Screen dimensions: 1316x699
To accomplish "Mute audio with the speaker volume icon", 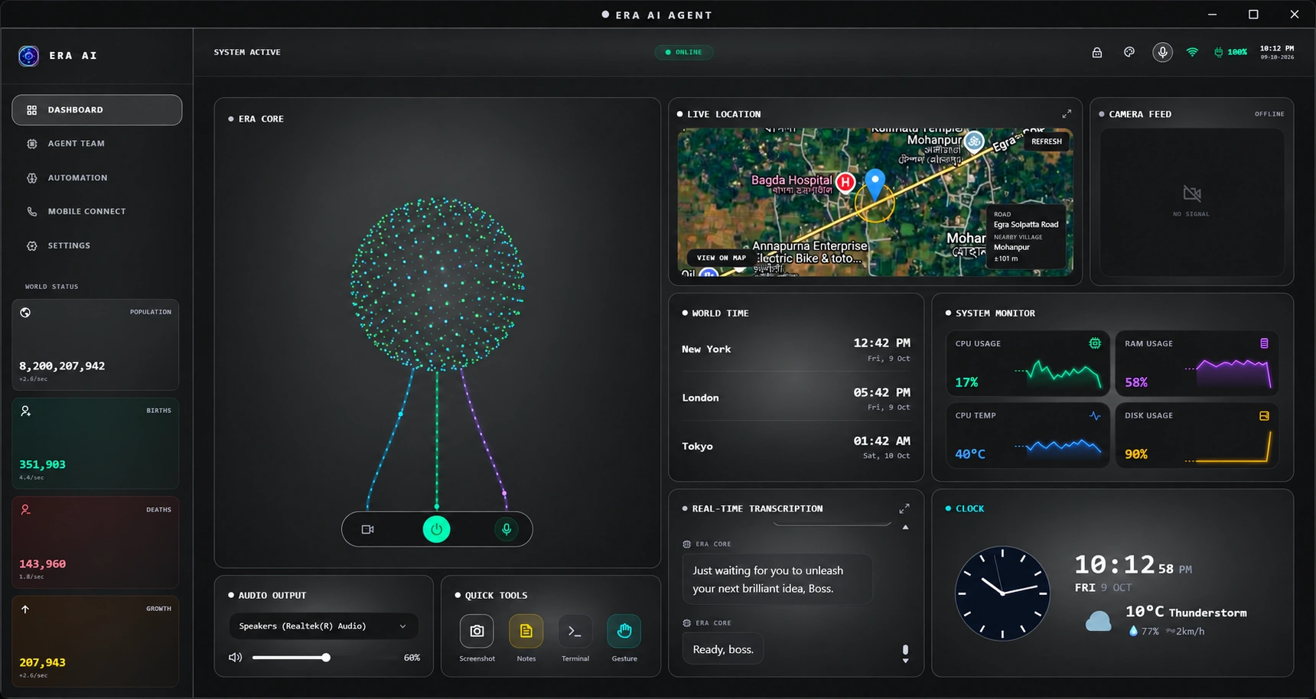I will pos(235,658).
